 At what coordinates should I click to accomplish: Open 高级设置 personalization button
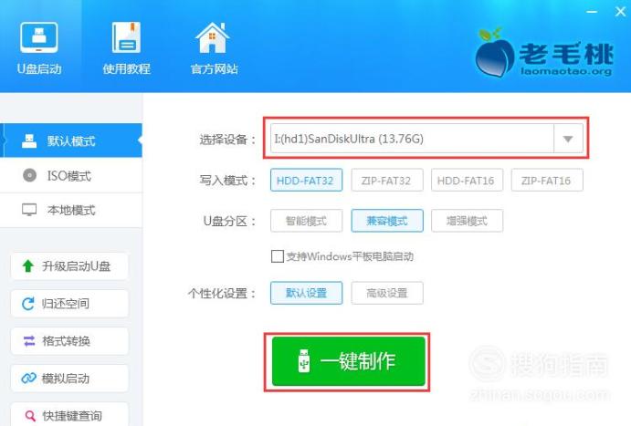pyautogui.click(x=387, y=293)
